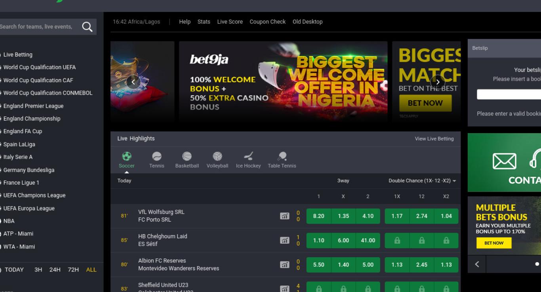Open World Cup Qualification CONMEBOL
This screenshot has width=541, height=292.
coord(48,93)
